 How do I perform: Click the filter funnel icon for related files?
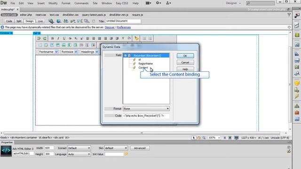click(x=289, y=15)
